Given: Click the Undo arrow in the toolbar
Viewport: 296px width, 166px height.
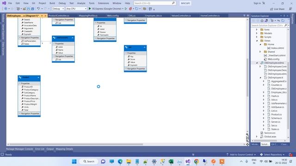Looking at the screenshot, I should pos(38,9).
